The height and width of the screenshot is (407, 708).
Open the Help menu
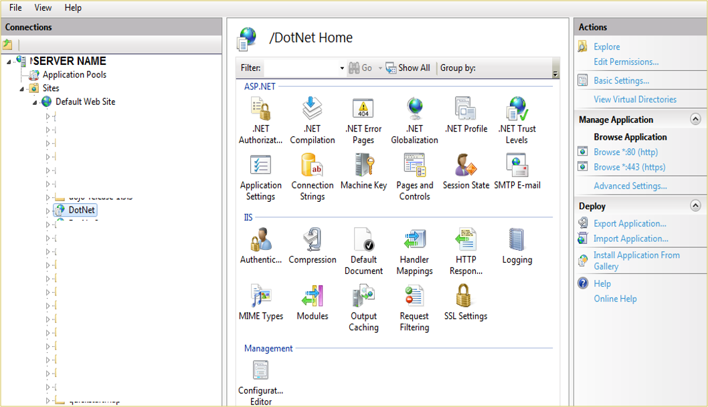73,7
